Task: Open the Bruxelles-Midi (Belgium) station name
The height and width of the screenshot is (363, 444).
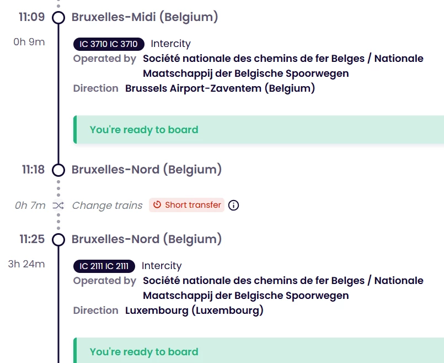Action: tap(145, 17)
